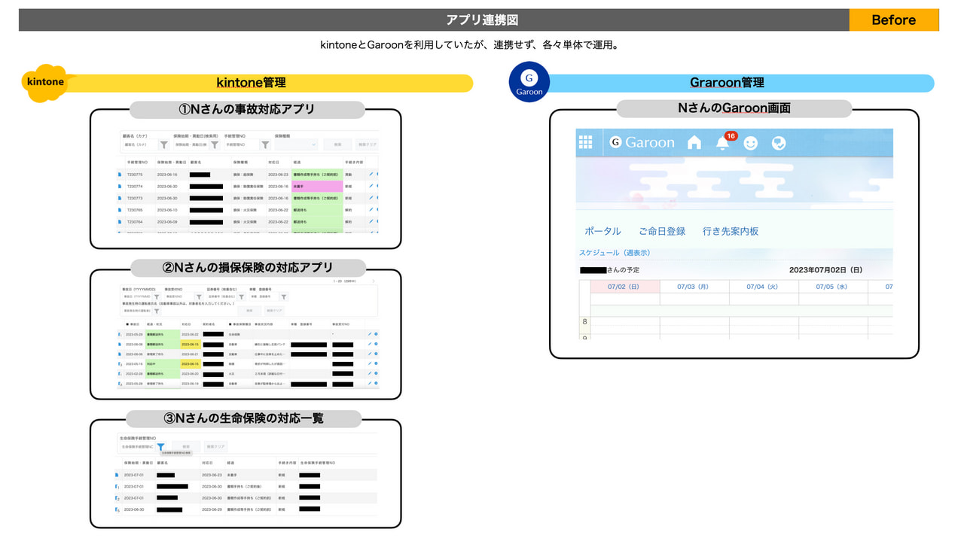Click the blue info icon in 2023-05-29 生命保険 row
The image size is (964, 541).
pos(376,333)
